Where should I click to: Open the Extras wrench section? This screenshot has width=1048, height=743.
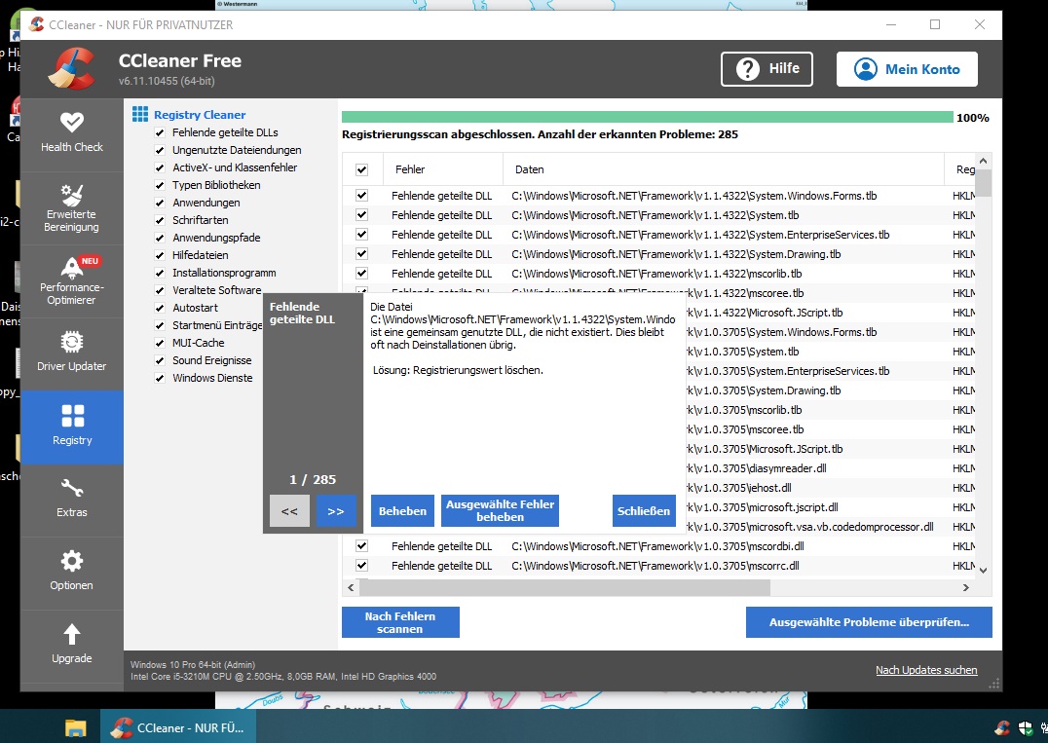click(71, 500)
